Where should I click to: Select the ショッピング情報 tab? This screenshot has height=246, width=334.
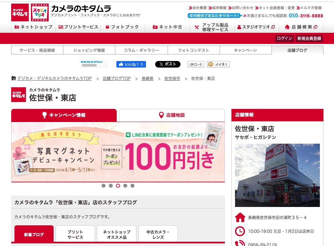click(89, 50)
